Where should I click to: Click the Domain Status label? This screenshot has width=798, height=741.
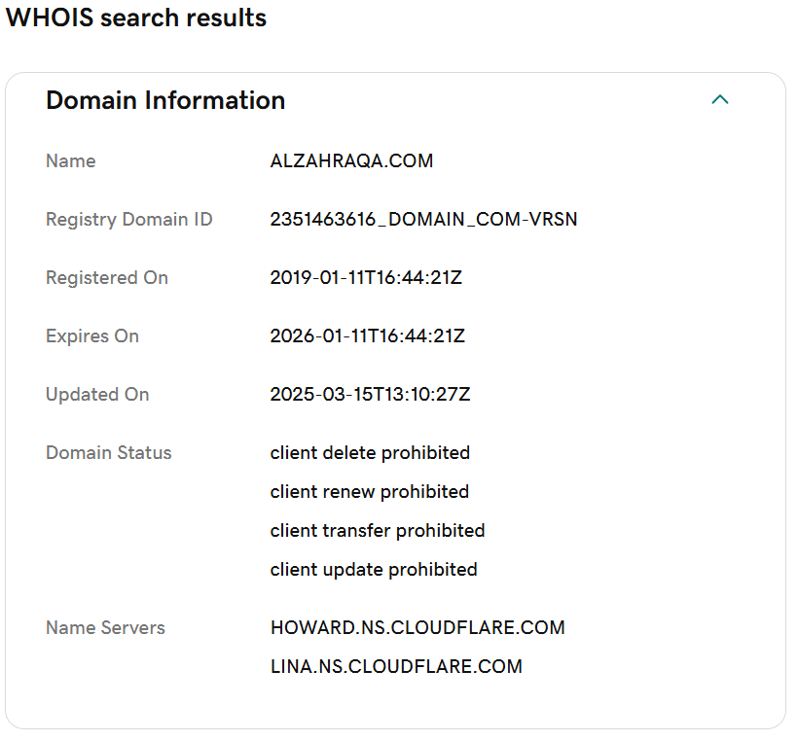109,452
